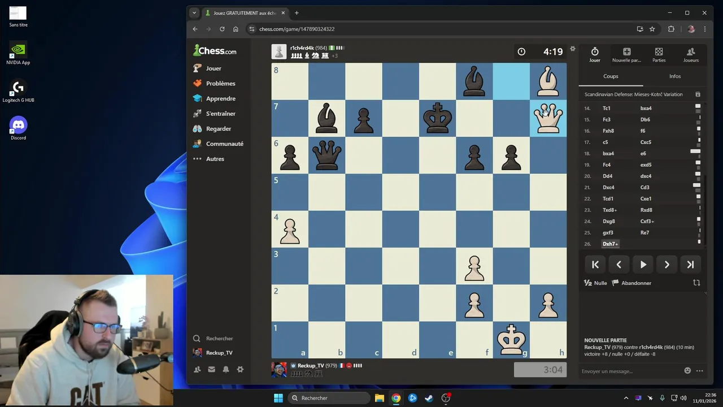
Task: Open Problèmes in the sidebar
Action: [x=214, y=84]
